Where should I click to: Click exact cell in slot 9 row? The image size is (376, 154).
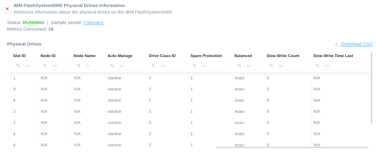[x=239, y=89]
